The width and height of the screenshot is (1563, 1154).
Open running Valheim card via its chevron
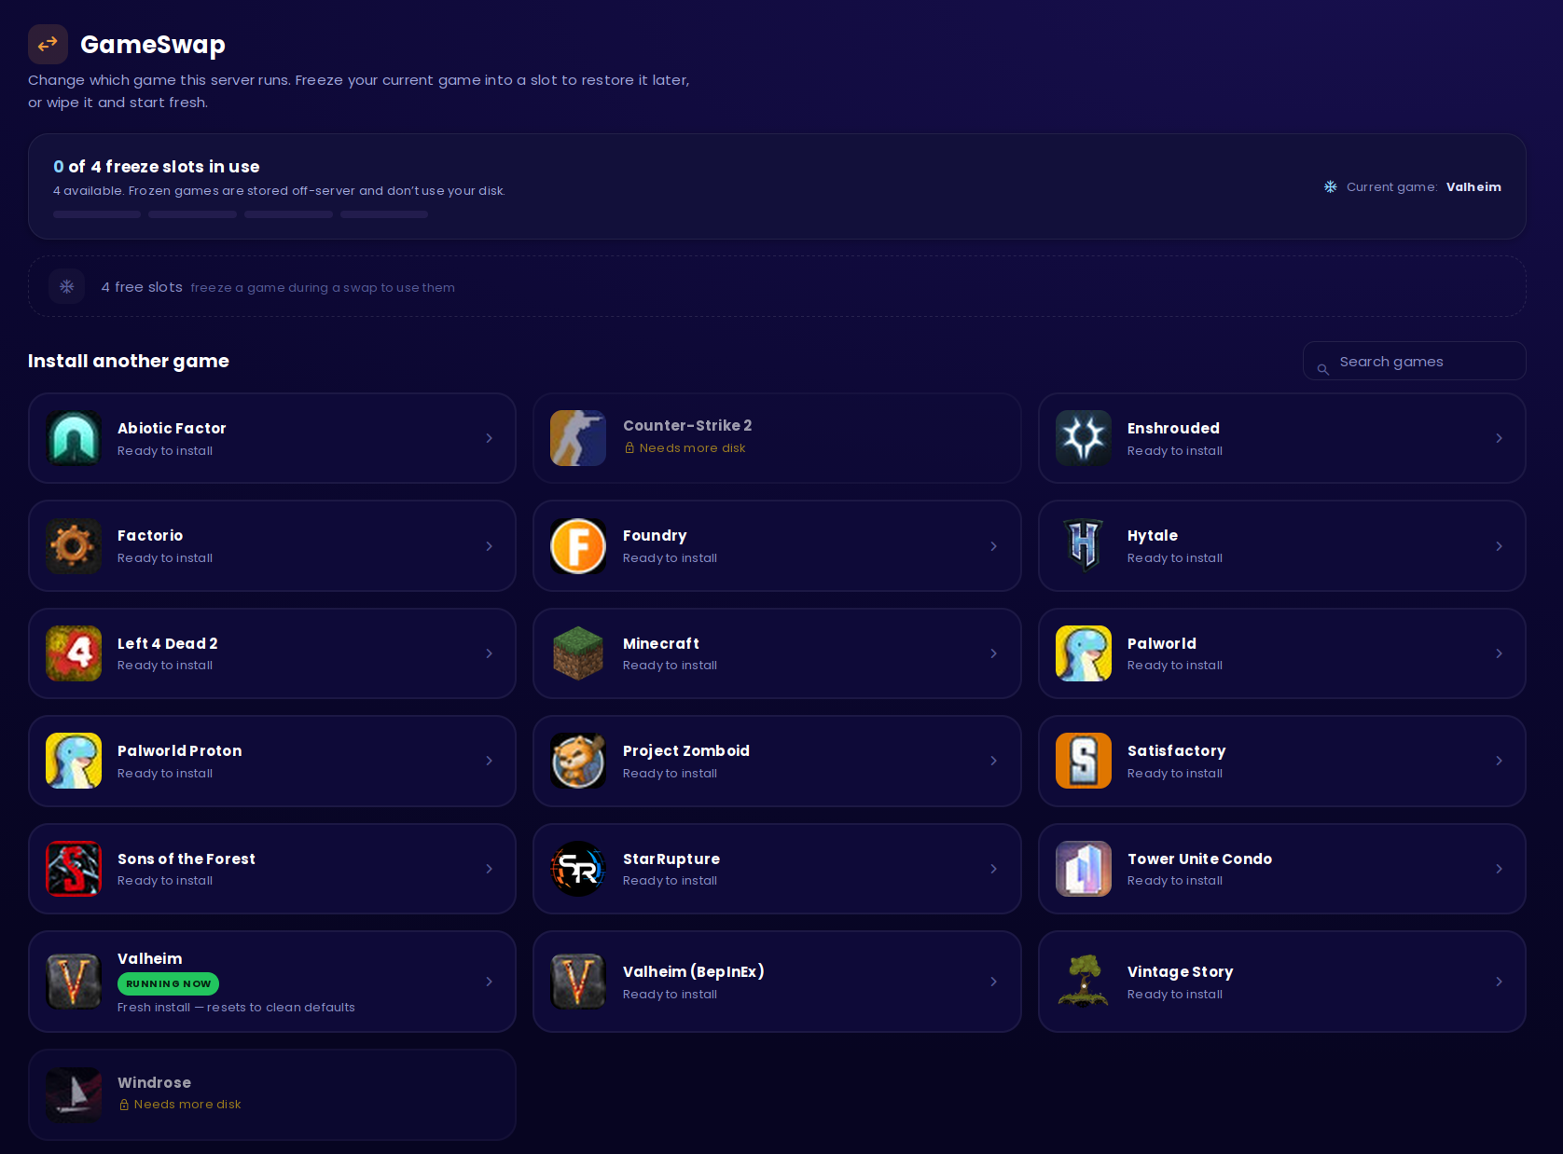click(489, 982)
